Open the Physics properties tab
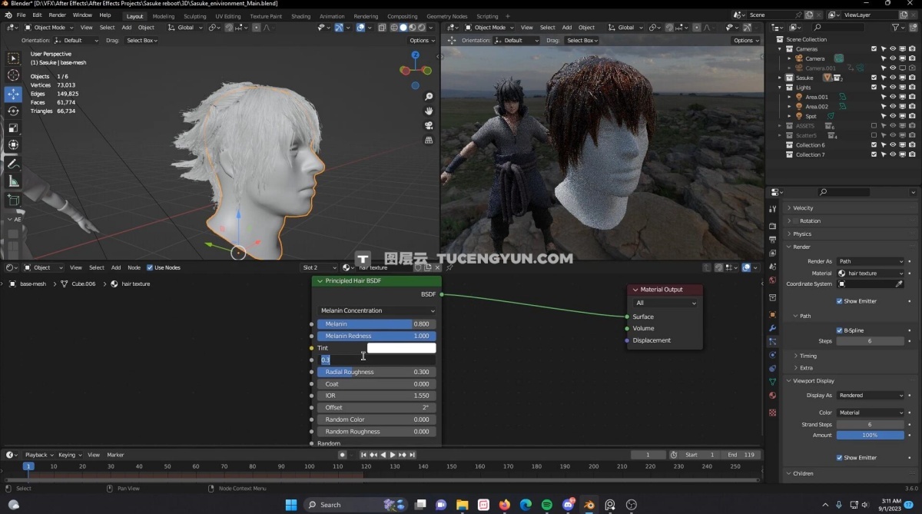Viewport: 922px width, 514px height. 772,355
